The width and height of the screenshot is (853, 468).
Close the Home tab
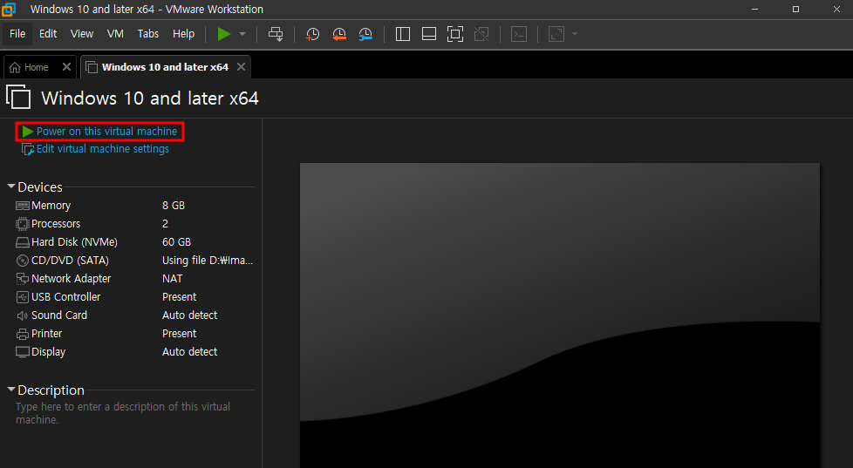(66, 67)
